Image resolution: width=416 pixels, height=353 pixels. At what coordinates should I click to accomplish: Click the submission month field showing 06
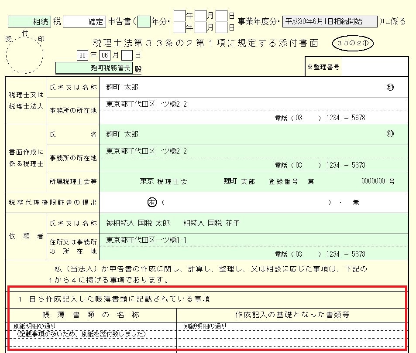pos(104,55)
